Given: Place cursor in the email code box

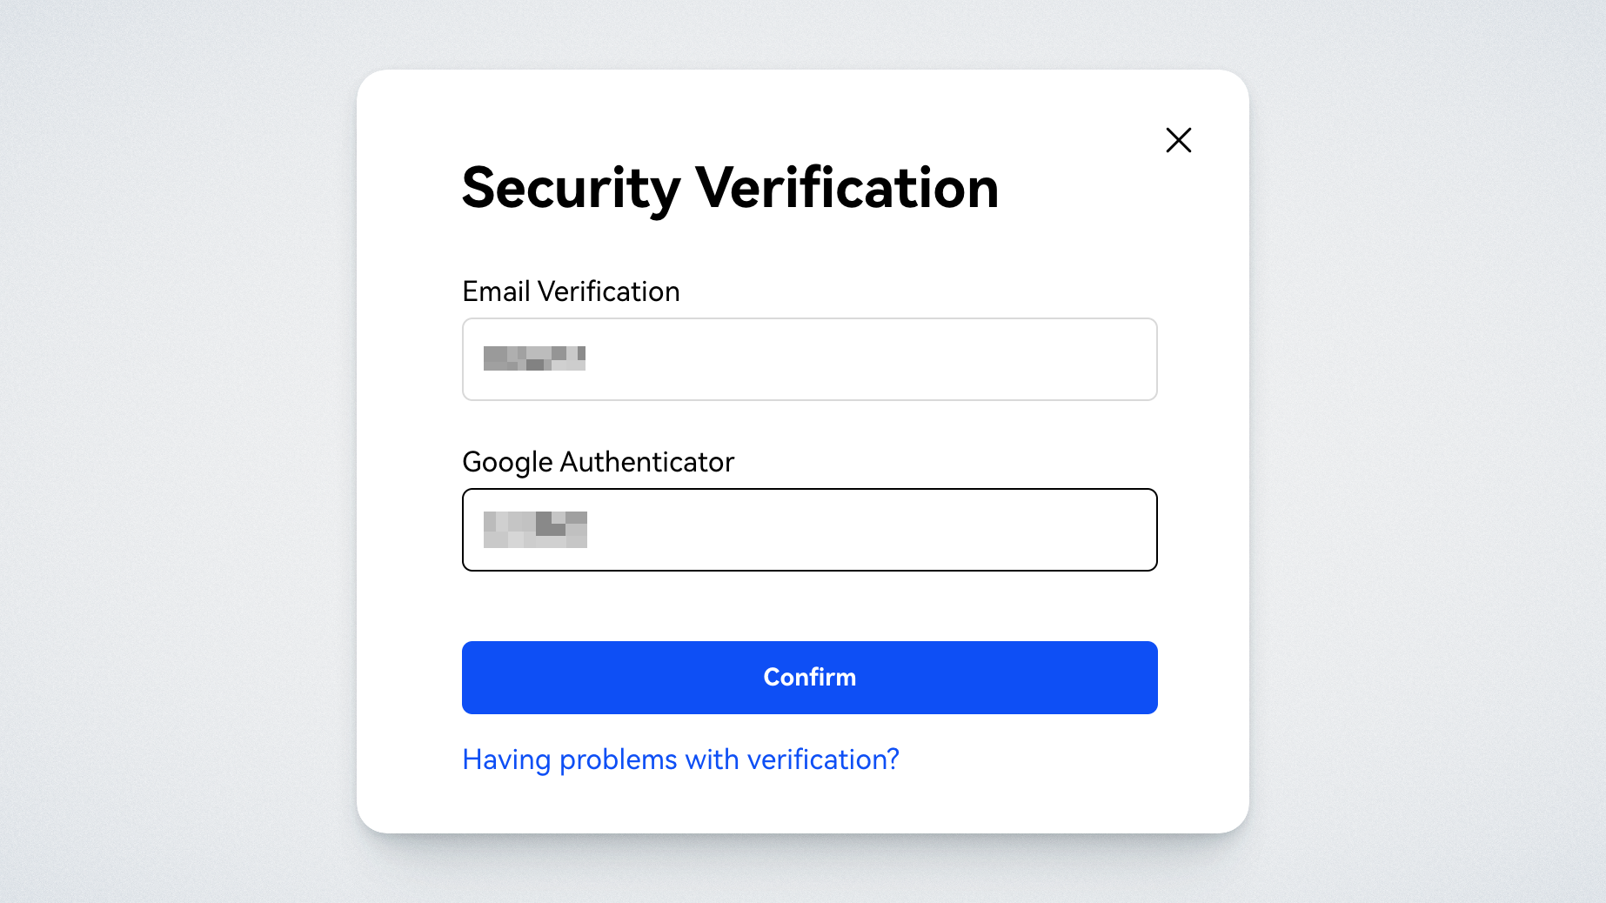Looking at the screenshot, I should point(870,359).
